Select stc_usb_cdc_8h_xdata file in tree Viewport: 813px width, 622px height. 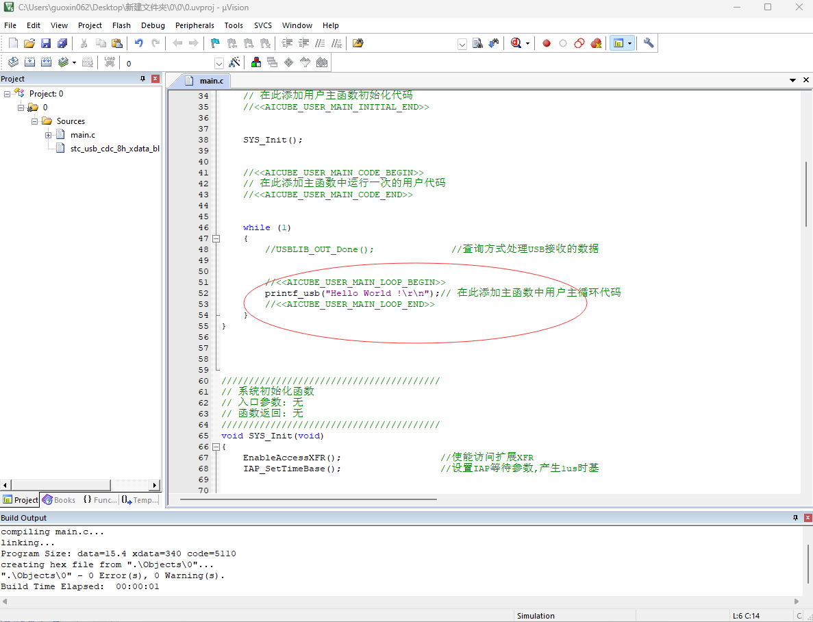(x=108, y=149)
